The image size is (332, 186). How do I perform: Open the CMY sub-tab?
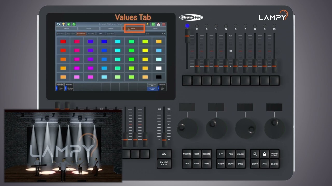coord(101,34)
